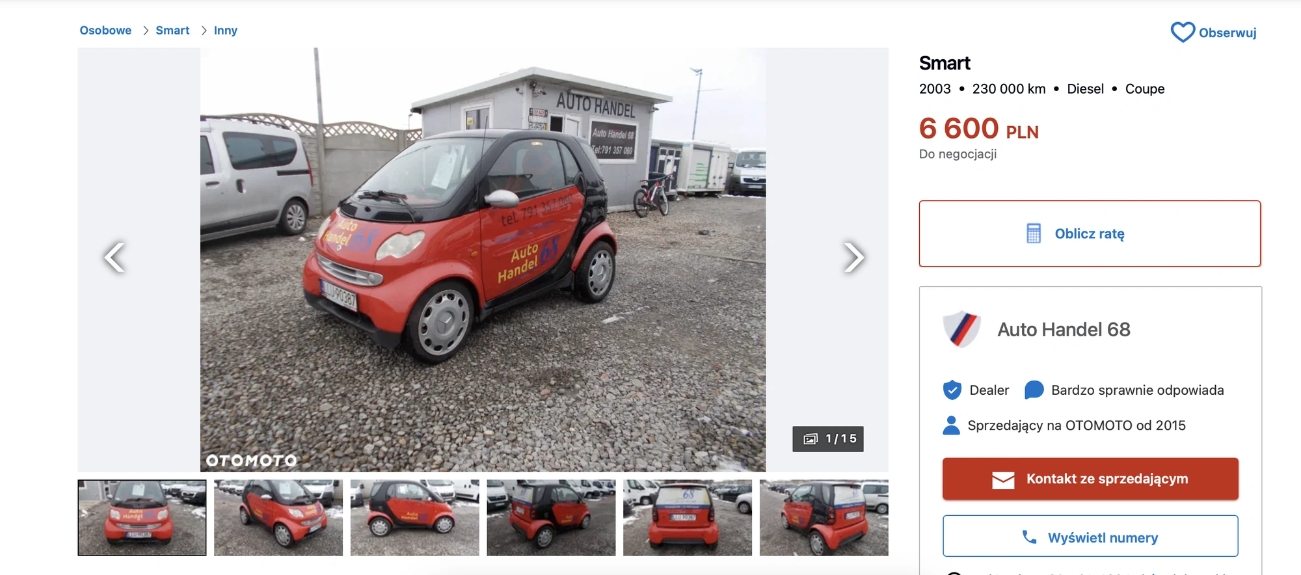The image size is (1301, 575).
Task: Select the third thumbnail showing side view
Action: pyautogui.click(x=414, y=518)
